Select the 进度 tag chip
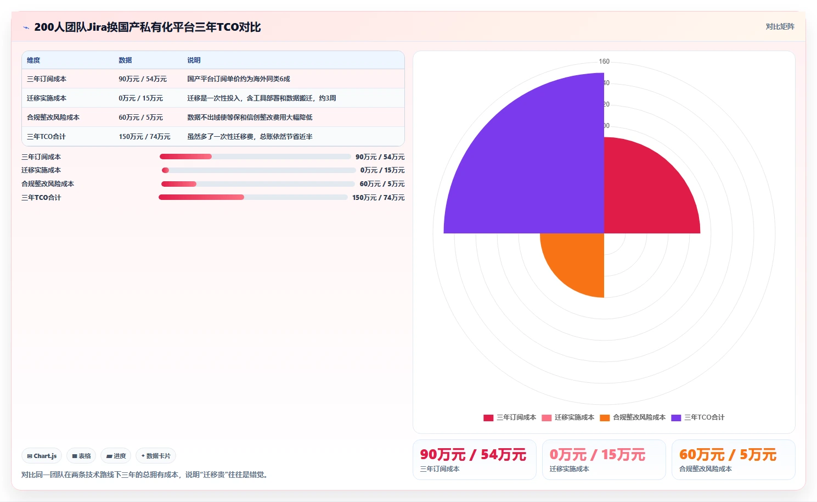 [x=116, y=456]
